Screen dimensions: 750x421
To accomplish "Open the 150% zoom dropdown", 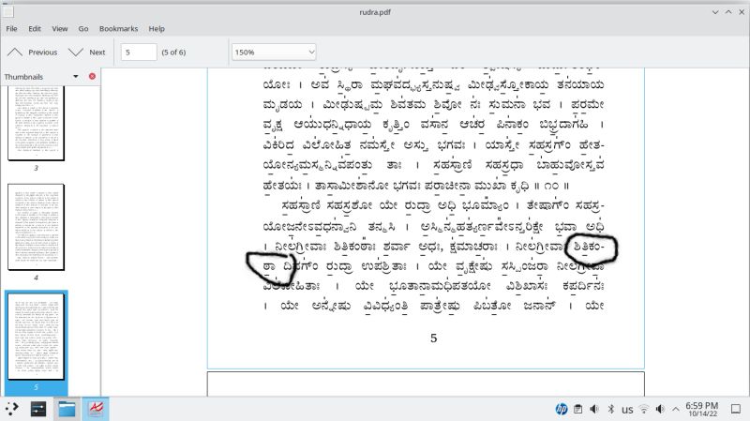I will click(x=274, y=53).
